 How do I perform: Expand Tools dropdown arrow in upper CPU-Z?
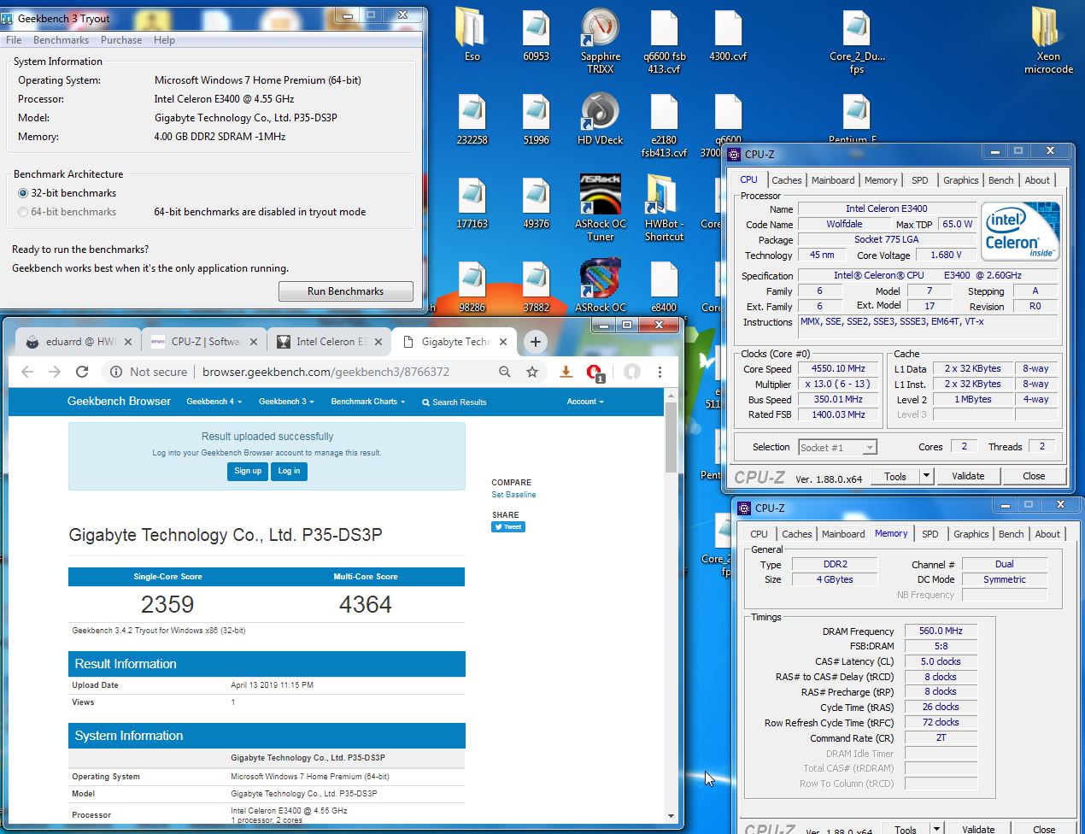coord(925,476)
